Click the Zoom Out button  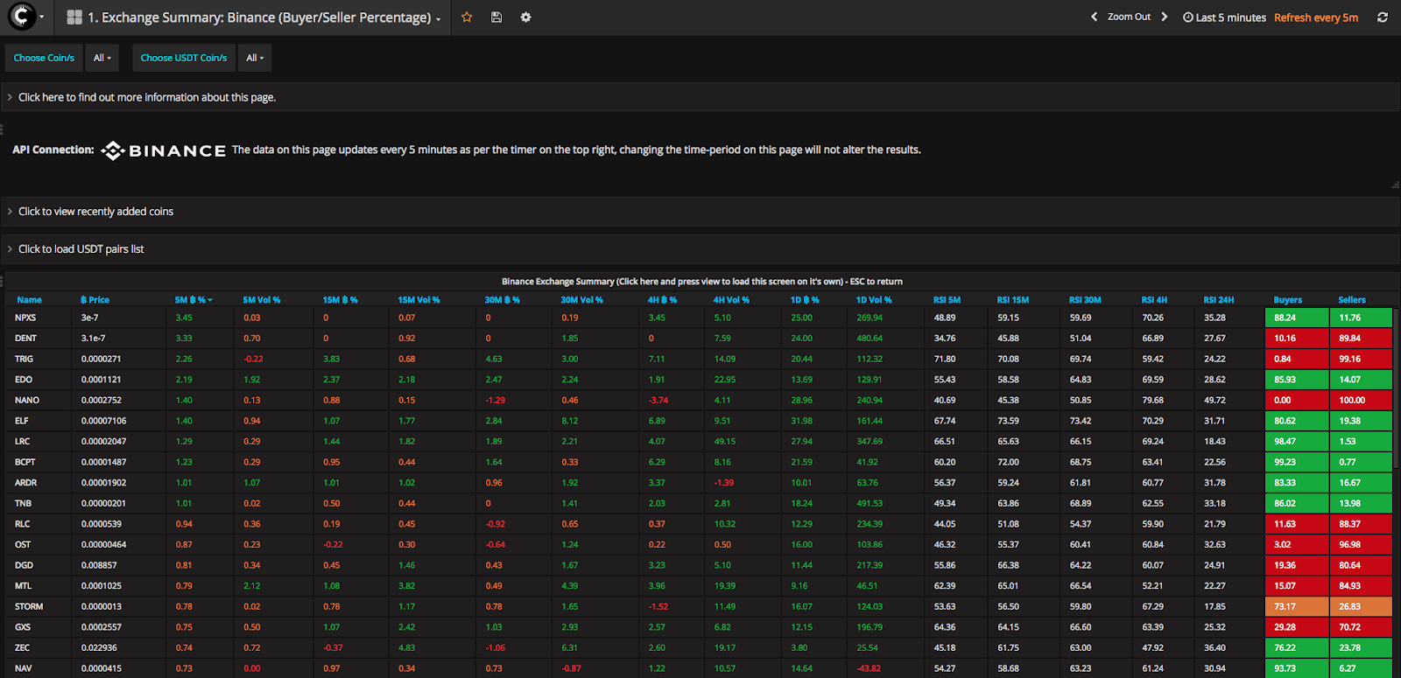coord(1129,17)
